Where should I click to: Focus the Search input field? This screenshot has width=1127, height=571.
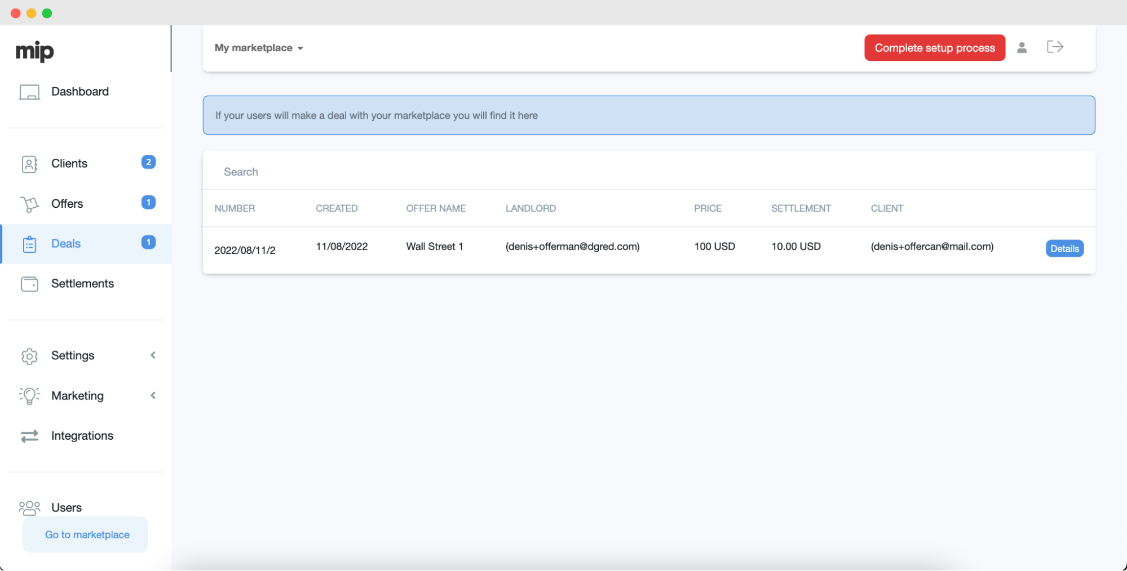[x=648, y=172]
